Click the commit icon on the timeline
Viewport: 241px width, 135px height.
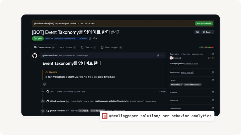(43, 92)
